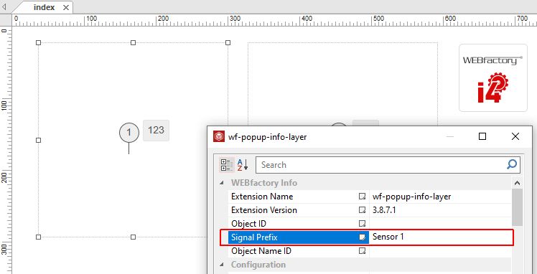Click the 123 value display
This screenshot has width=537, height=274.
pos(156,130)
